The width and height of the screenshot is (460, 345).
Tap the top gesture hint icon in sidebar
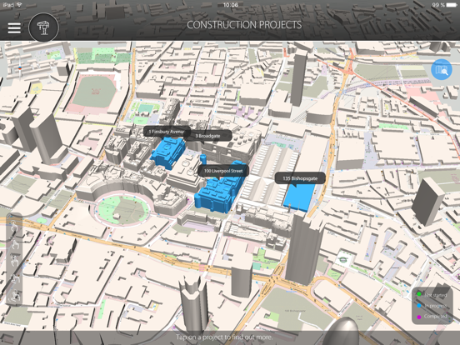[14, 227]
